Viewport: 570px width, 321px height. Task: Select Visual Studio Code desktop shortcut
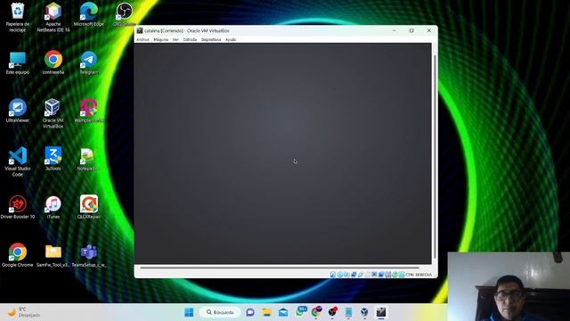click(x=17, y=161)
